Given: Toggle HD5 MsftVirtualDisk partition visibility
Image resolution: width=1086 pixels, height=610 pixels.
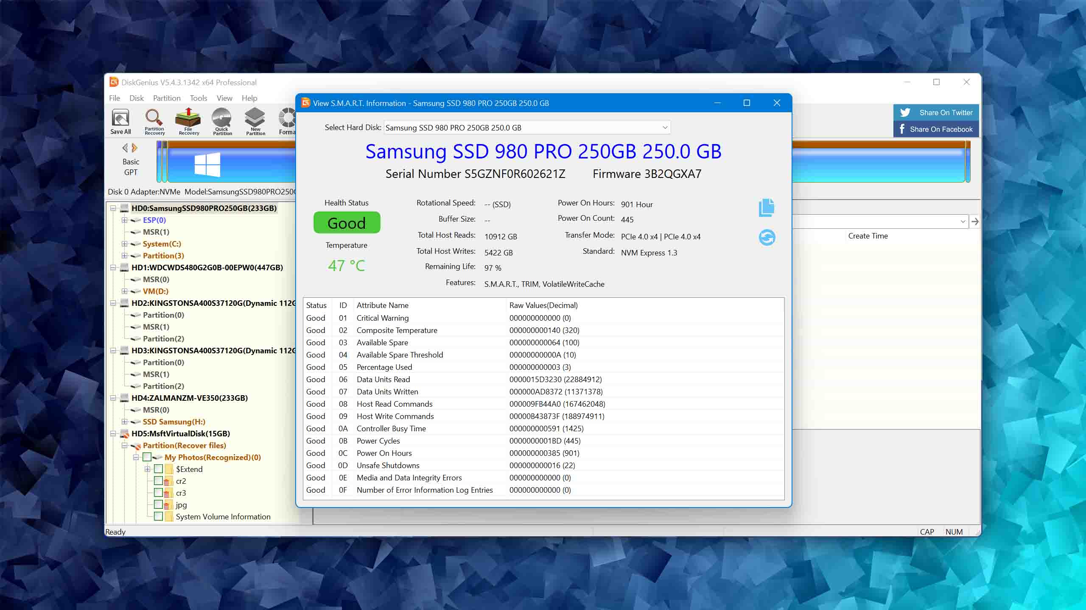Looking at the screenshot, I should (114, 433).
